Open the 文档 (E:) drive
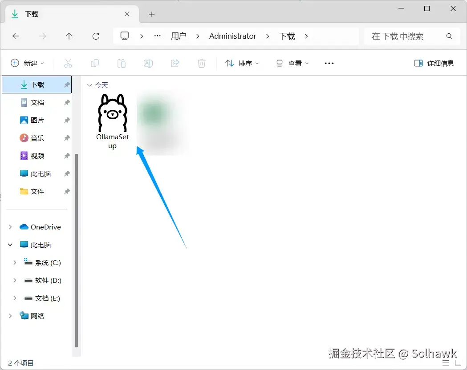467x370 pixels. 42,298
